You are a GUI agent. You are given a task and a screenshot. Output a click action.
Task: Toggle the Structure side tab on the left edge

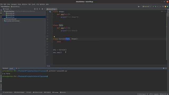[1, 87]
